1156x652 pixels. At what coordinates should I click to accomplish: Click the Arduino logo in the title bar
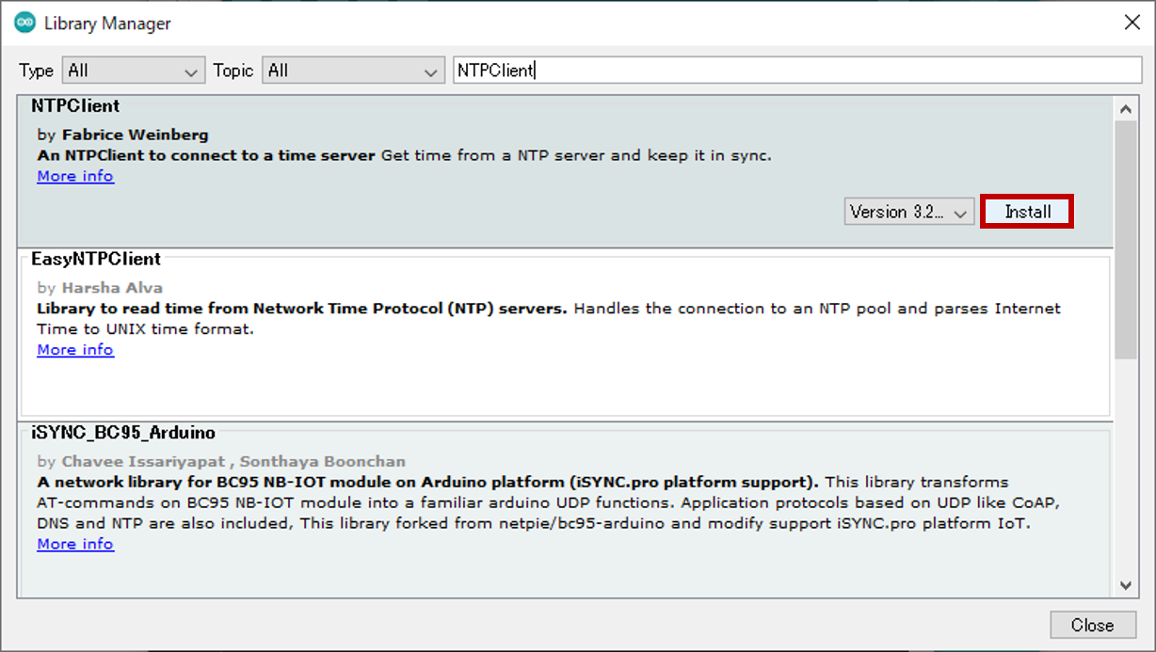pyautogui.click(x=24, y=22)
